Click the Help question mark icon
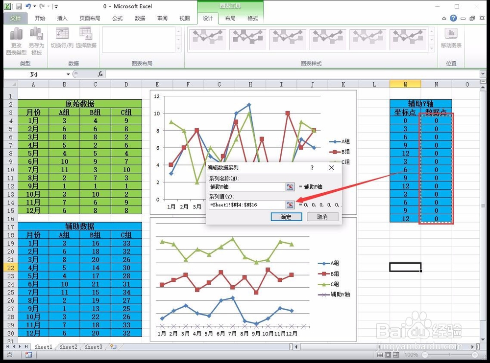Viewport: 490px width, 363px height. pyautogui.click(x=453, y=19)
